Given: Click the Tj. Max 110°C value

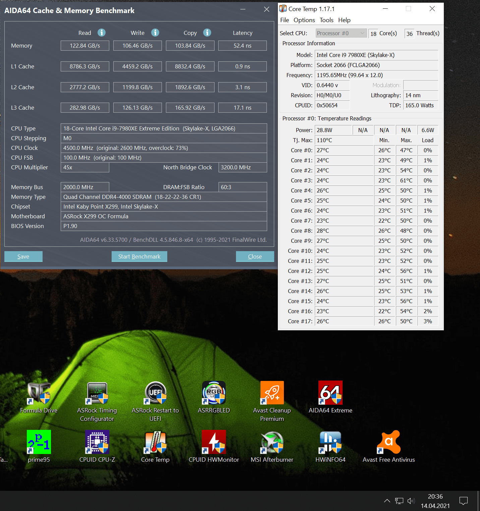Looking at the screenshot, I should (x=344, y=140).
